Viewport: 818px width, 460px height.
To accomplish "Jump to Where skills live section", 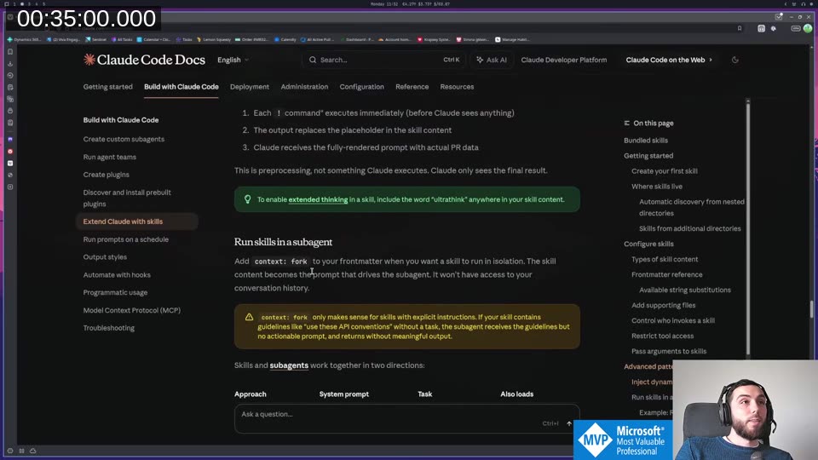I will pyautogui.click(x=657, y=187).
